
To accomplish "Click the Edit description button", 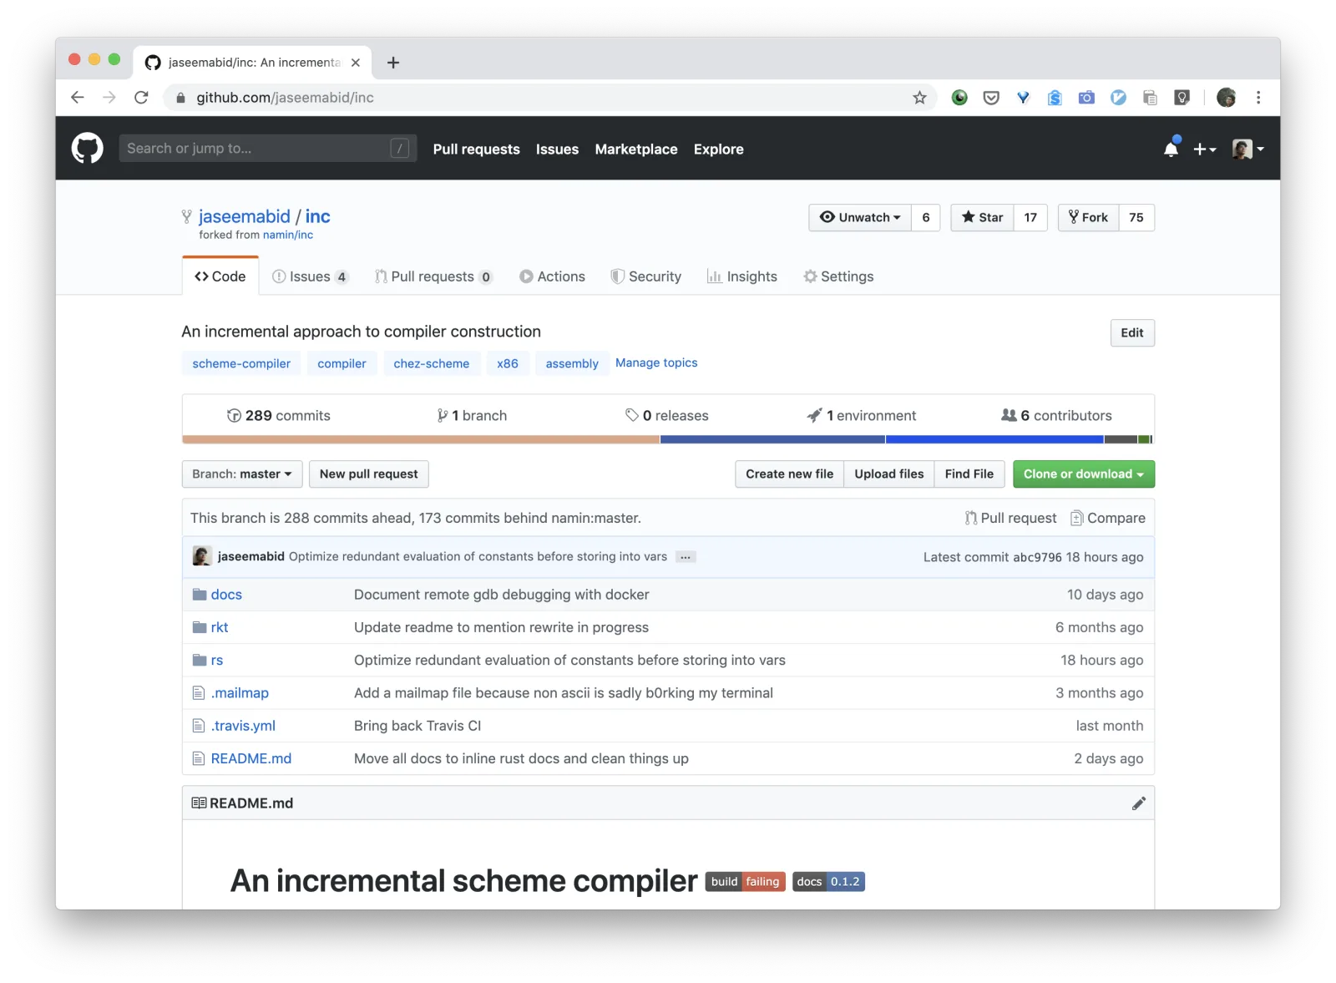I will tap(1132, 333).
